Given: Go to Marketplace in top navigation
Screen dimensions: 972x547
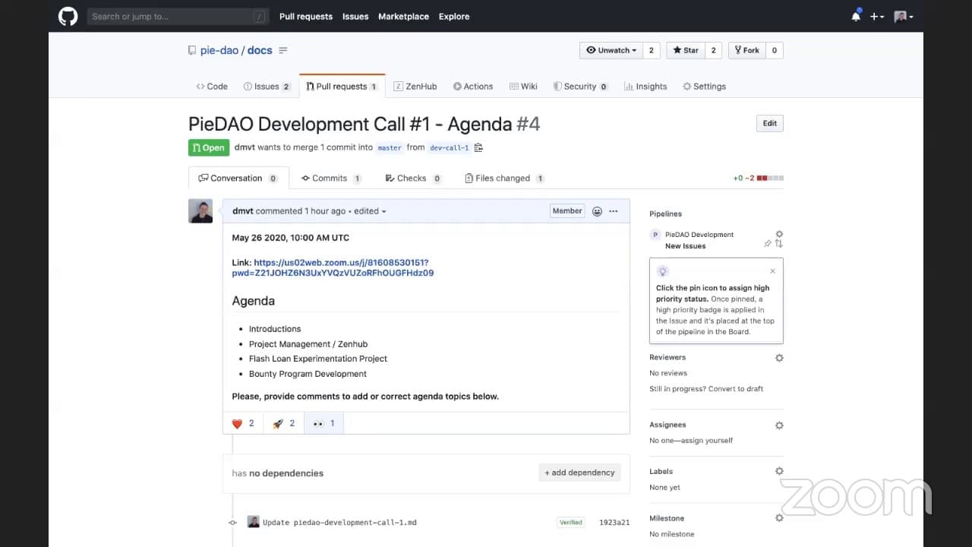Looking at the screenshot, I should [403, 16].
